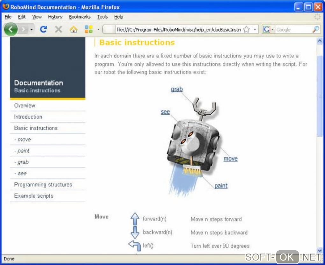325x265 pixels.
Task: Go to the Home page icon
Action: [x=73, y=29]
